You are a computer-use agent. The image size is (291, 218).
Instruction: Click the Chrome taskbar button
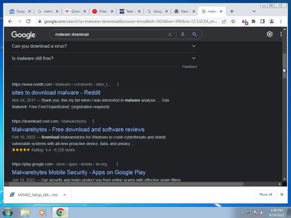pyautogui.click(x=61, y=212)
